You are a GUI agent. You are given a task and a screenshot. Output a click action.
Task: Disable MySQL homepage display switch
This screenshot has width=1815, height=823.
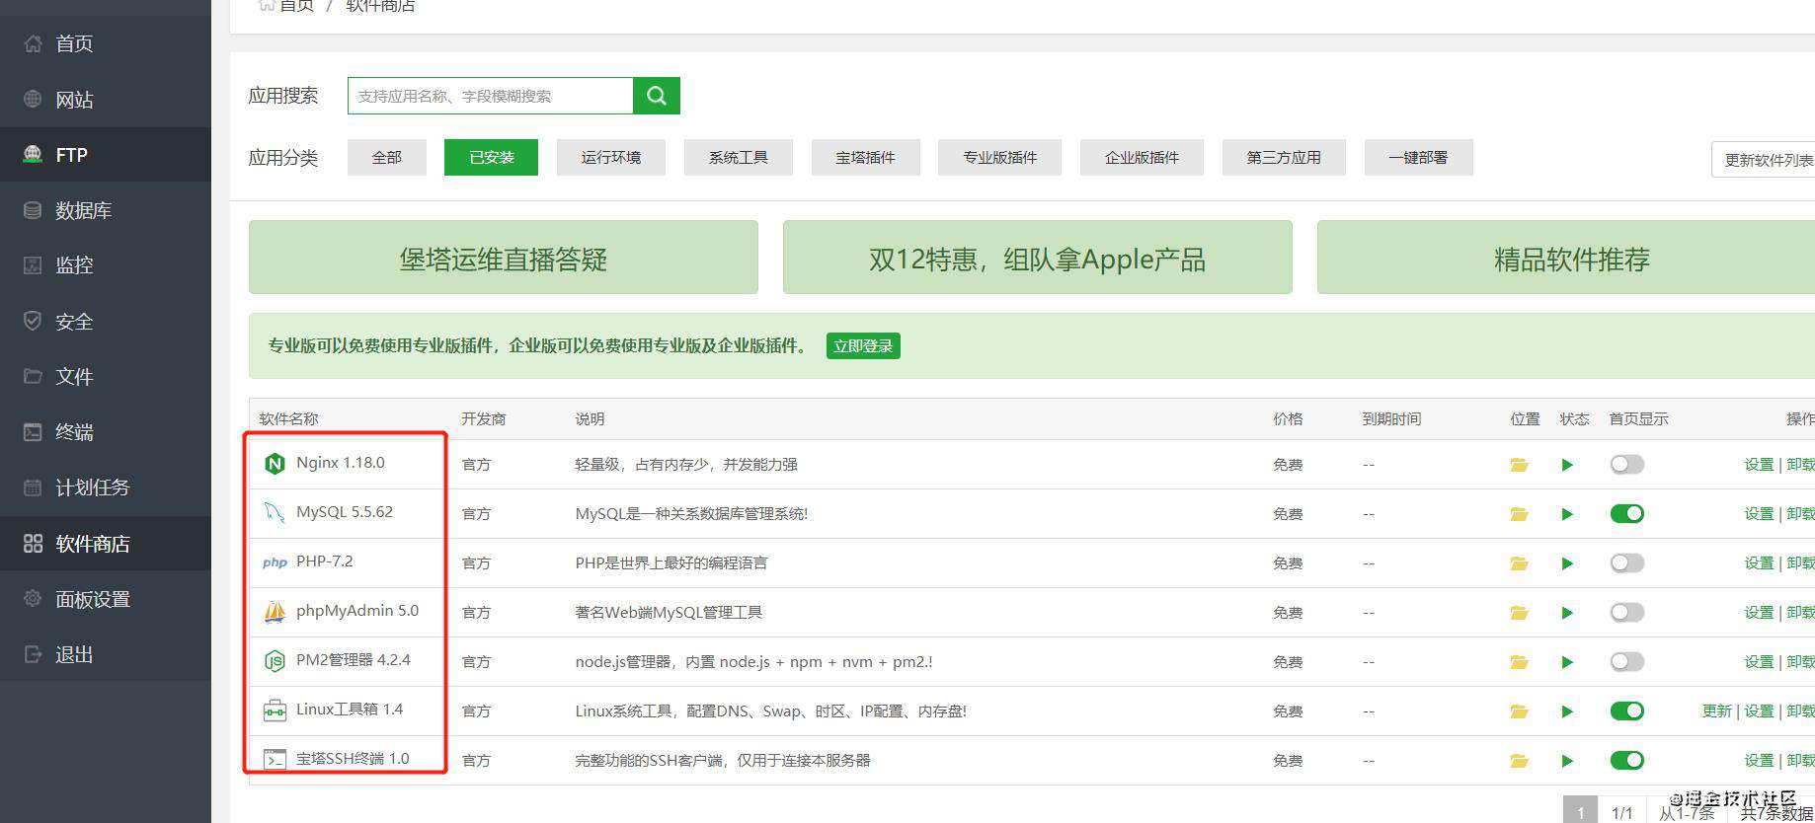click(1626, 514)
